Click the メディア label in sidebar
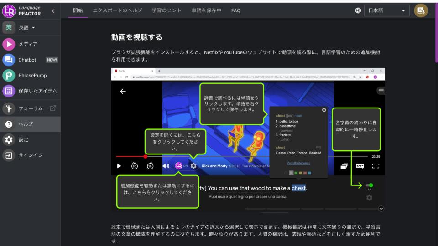 pos(28,44)
